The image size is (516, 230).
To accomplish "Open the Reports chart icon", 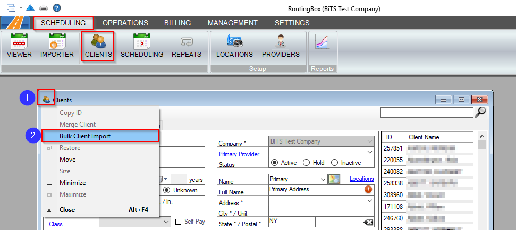I will tap(323, 43).
